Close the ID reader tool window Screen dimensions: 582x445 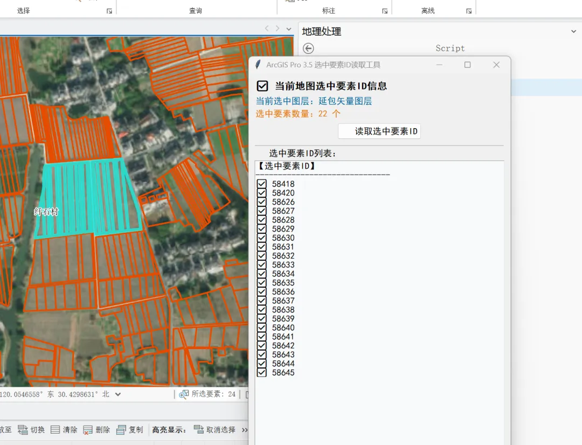(496, 65)
